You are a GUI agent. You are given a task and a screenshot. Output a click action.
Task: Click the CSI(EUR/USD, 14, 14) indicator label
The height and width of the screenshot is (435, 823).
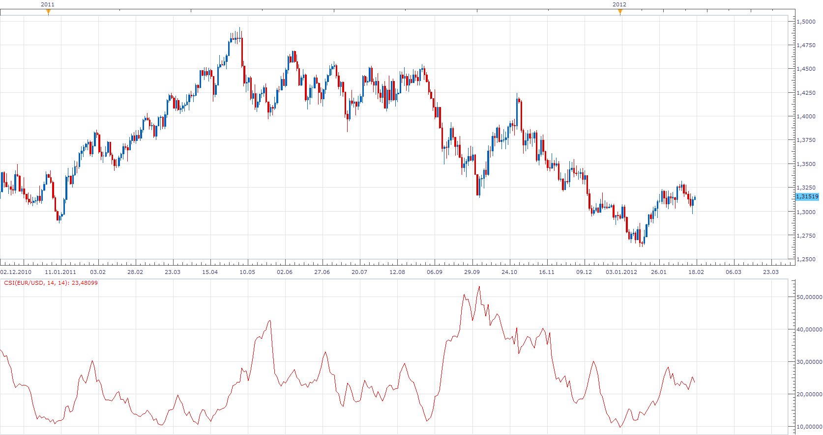(x=51, y=283)
